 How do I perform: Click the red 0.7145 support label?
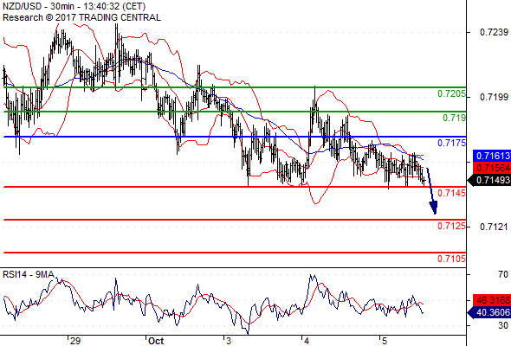coord(451,193)
